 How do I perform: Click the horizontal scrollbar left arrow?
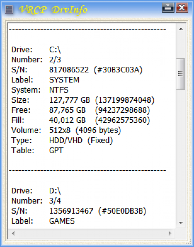[13, 233]
